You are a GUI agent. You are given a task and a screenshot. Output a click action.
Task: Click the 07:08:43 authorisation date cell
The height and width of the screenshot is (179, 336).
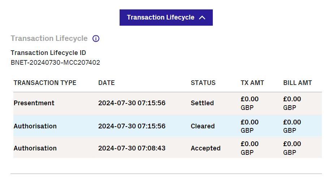point(132,148)
